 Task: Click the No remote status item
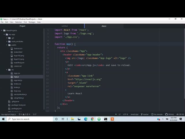point(157,114)
